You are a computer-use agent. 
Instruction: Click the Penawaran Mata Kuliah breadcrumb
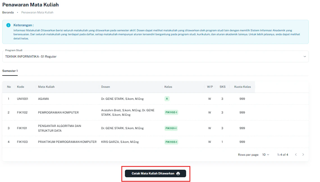(37, 12)
